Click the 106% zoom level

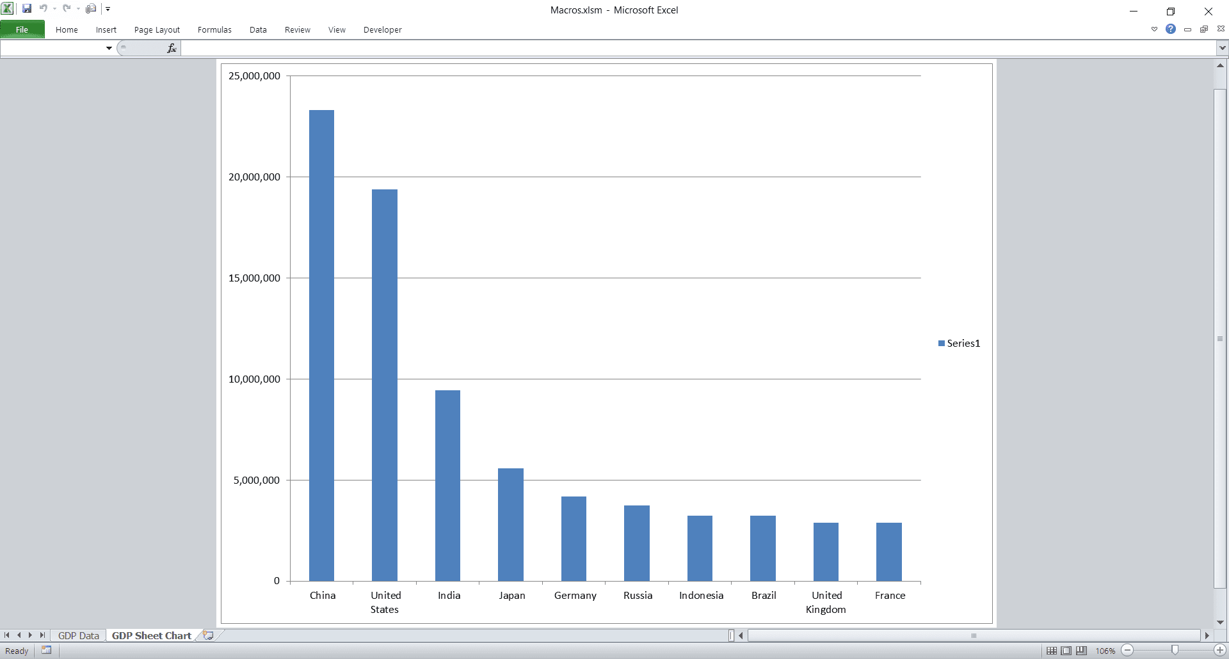pos(1105,651)
